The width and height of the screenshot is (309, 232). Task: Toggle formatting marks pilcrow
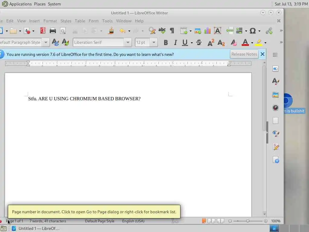click(x=172, y=31)
